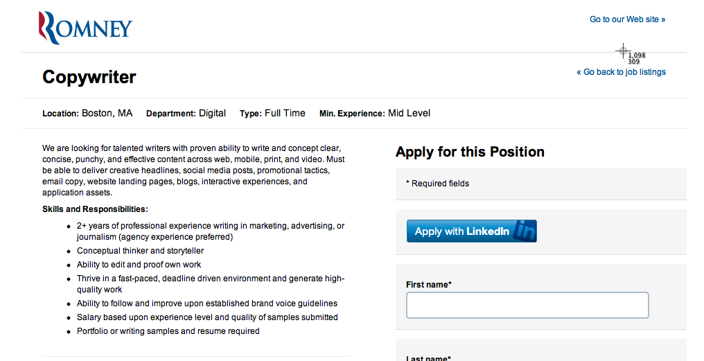This screenshot has width=704, height=361.
Task: Click the 'Apply for this Position' heading
Action: pyautogui.click(x=470, y=152)
